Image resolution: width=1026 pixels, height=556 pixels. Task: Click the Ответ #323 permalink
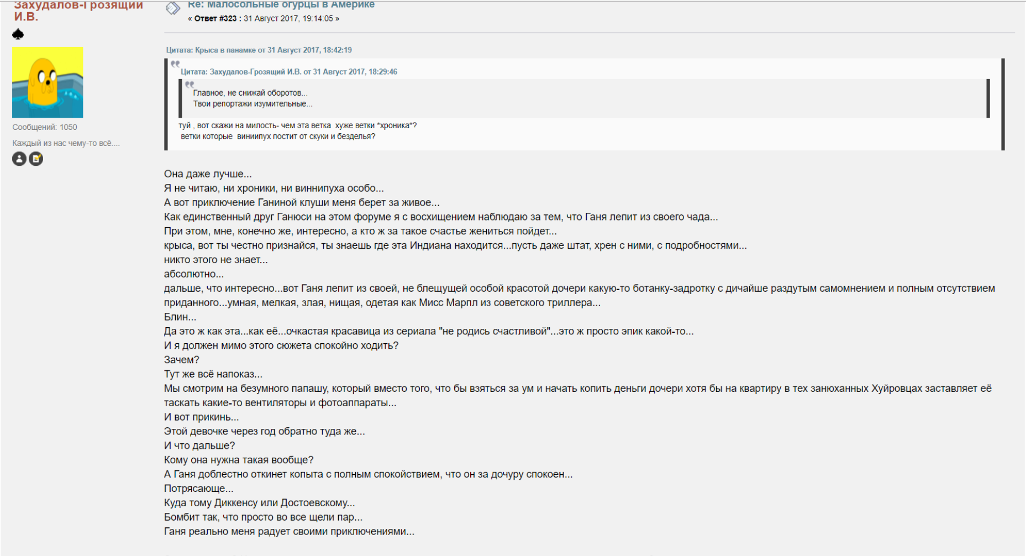pyautogui.click(x=215, y=19)
